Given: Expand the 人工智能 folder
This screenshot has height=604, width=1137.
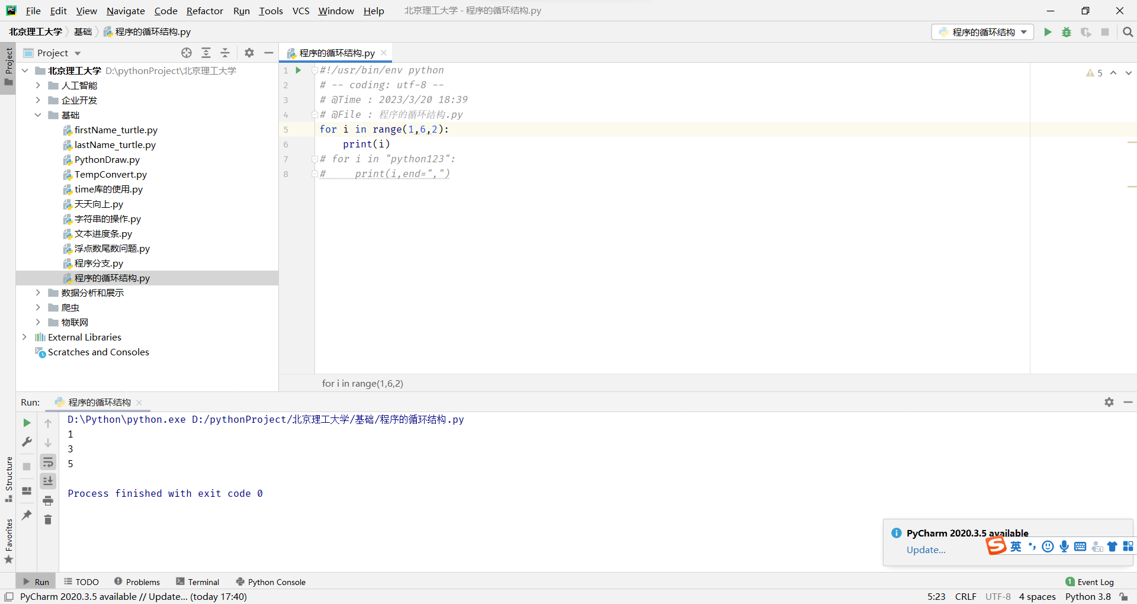Looking at the screenshot, I should (x=38, y=85).
